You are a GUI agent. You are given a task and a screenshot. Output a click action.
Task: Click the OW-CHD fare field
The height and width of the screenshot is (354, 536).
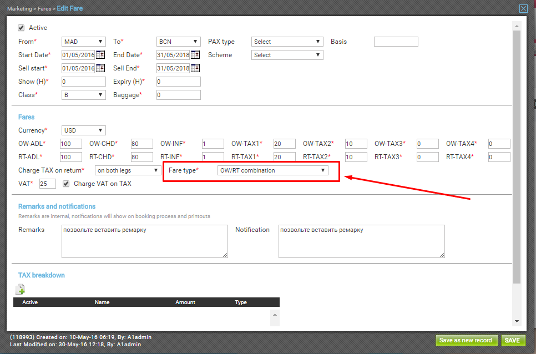pyautogui.click(x=142, y=144)
